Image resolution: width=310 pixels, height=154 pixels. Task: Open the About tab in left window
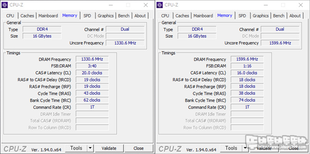pyautogui.click(x=140, y=16)
